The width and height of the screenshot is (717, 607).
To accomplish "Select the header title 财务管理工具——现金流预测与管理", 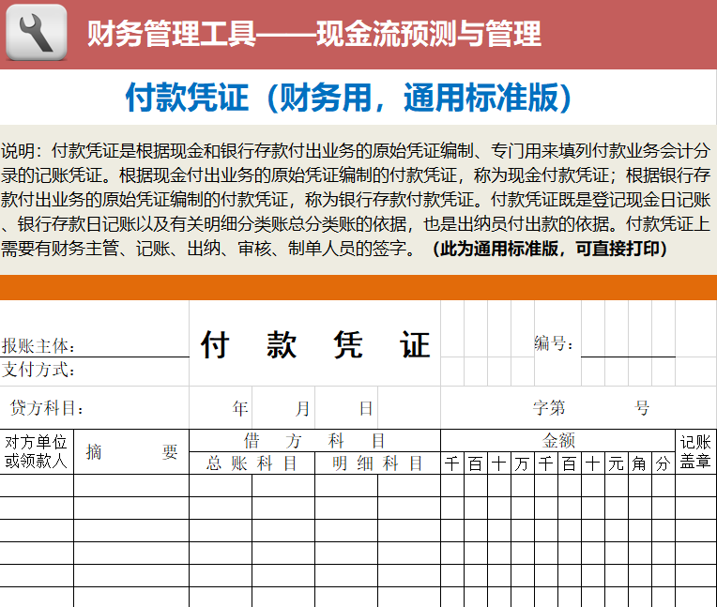I will (x=314, y=34).
